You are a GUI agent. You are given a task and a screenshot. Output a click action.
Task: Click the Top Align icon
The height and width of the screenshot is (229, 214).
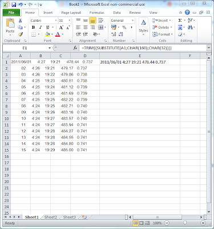coord(78,21)
